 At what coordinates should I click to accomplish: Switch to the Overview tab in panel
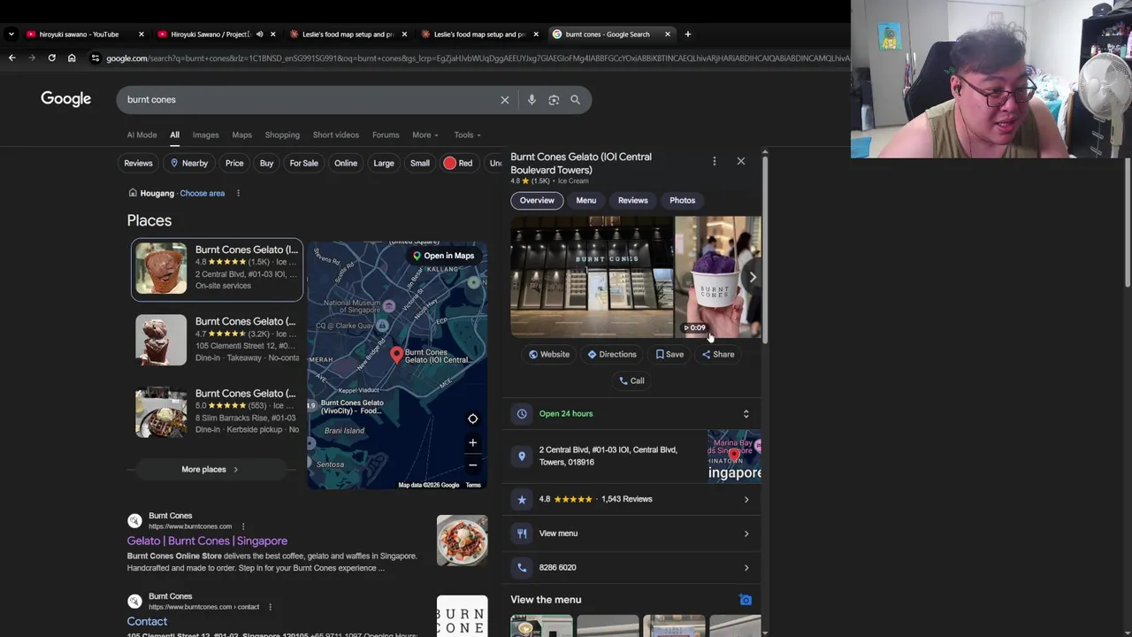point(537,200)
